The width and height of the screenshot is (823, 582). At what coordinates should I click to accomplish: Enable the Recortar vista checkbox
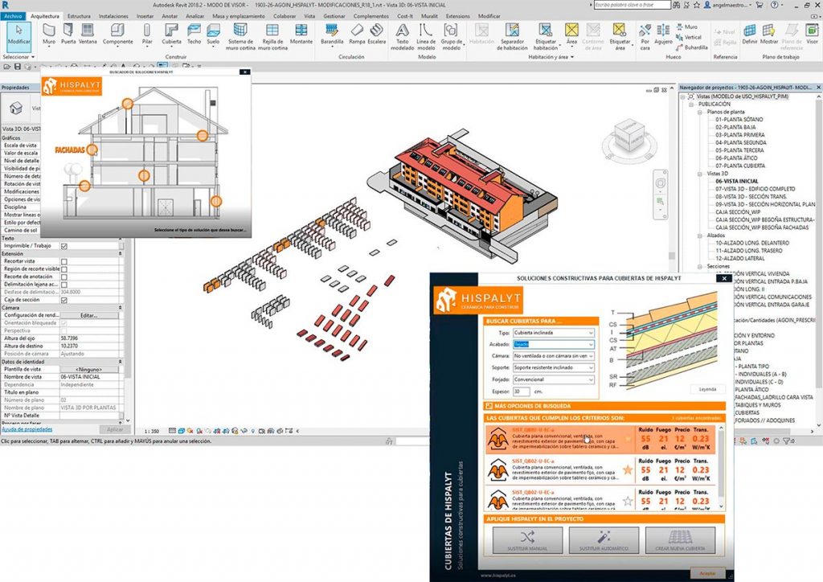tap(64, 261)
